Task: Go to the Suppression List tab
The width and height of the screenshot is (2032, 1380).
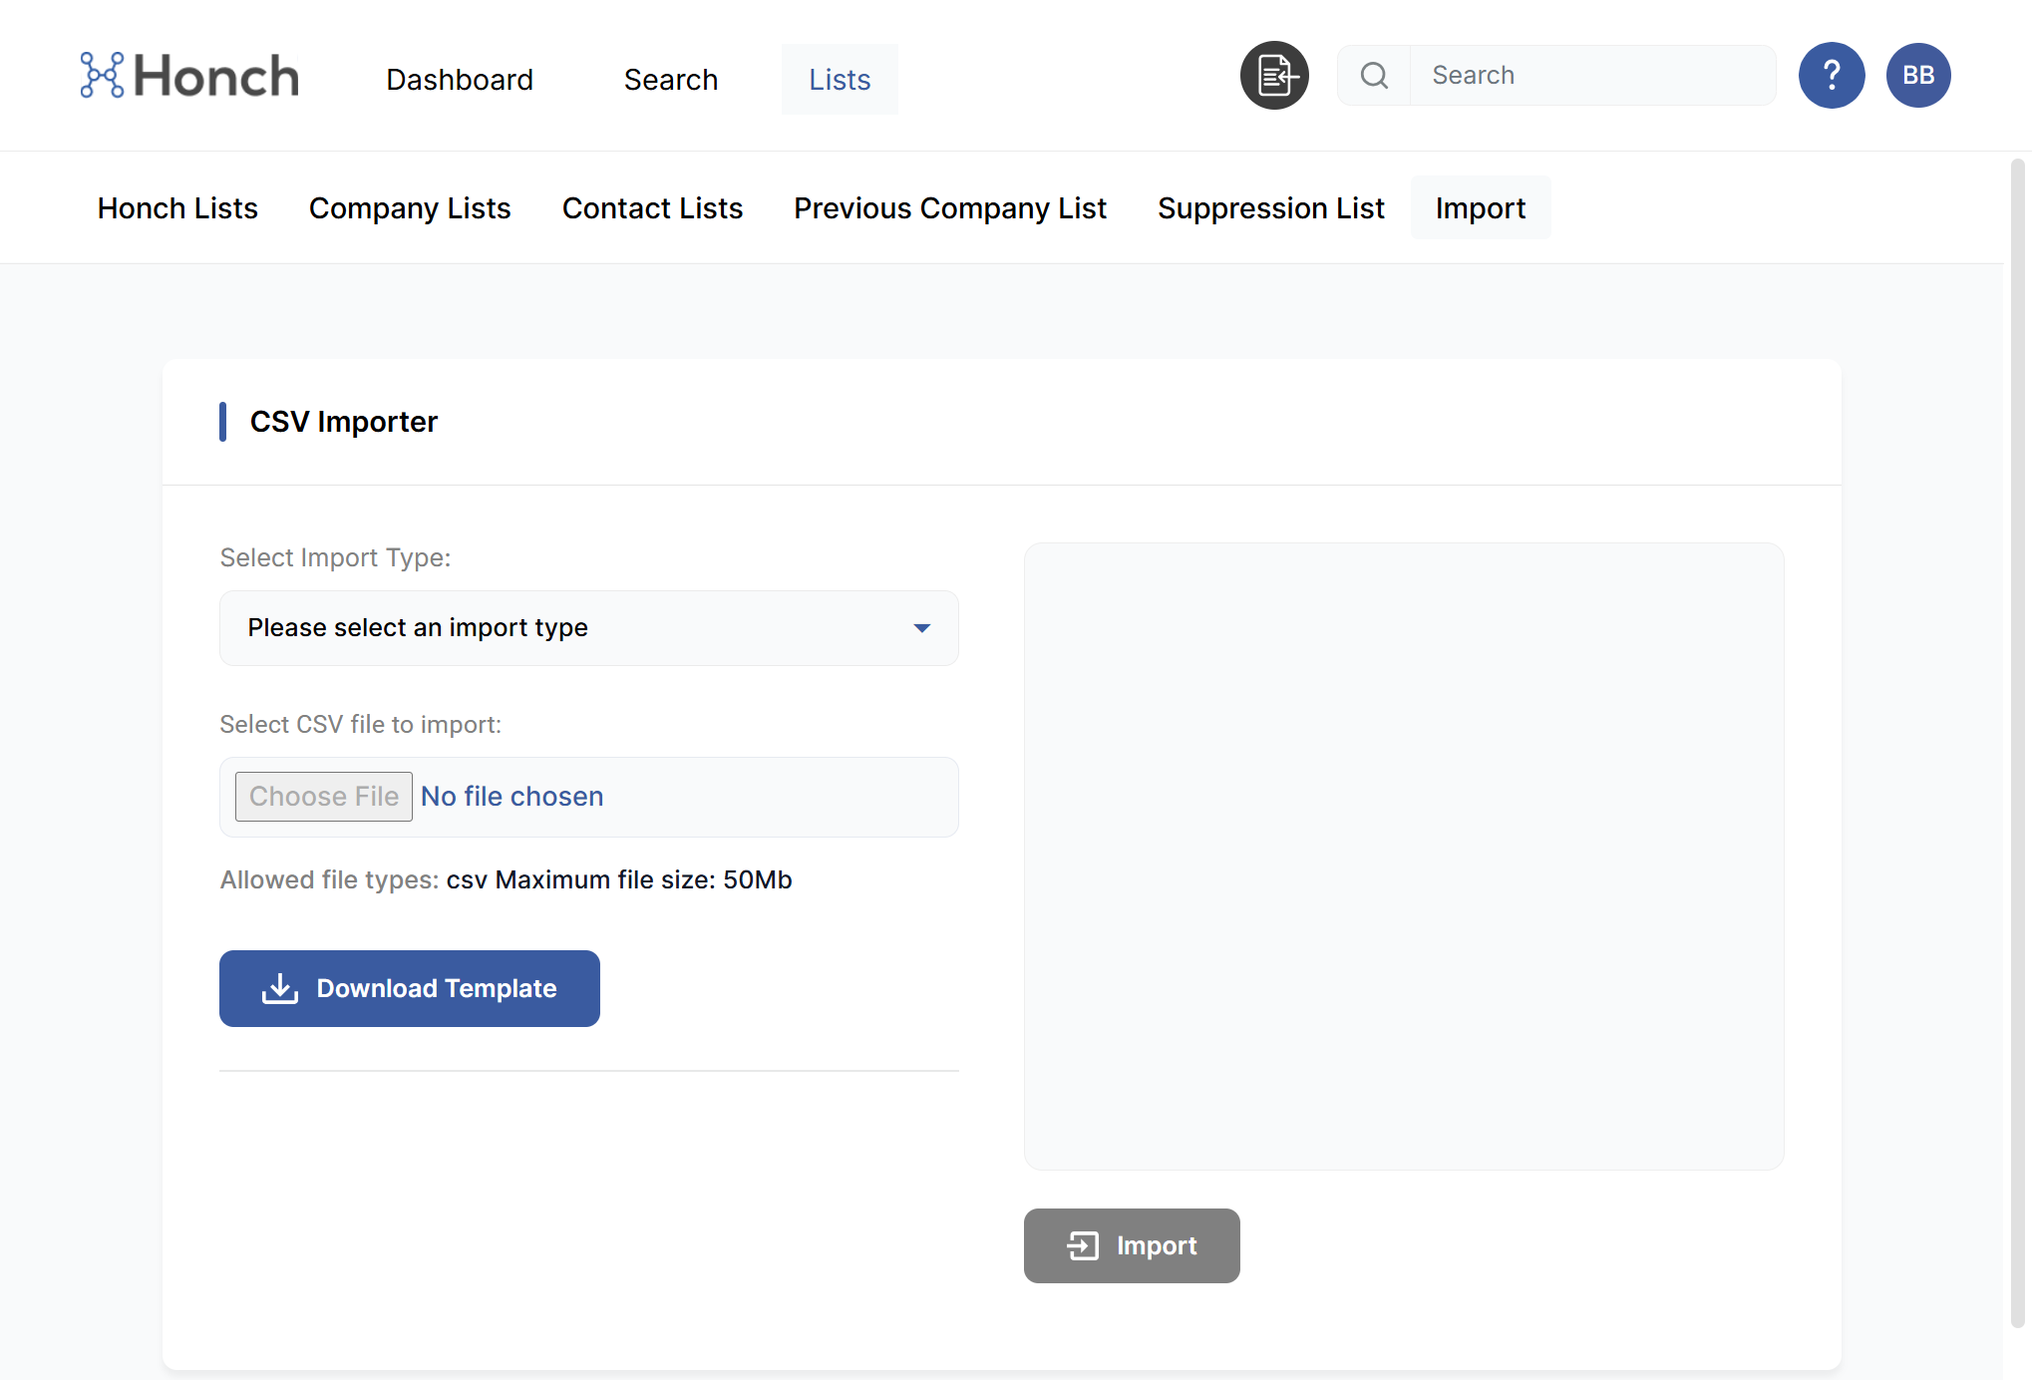Action: (1271, 208)
